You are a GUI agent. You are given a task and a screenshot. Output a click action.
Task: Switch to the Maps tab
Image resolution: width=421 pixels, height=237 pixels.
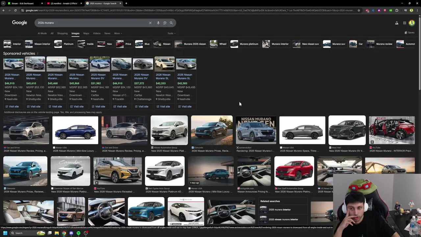click(x=86, y=33)
